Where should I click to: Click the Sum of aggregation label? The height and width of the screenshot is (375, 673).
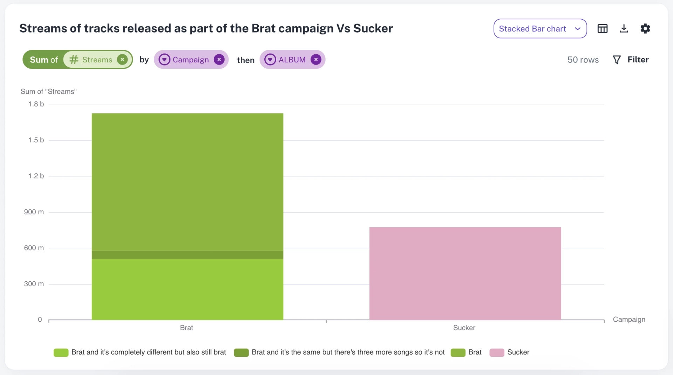[x=44, y=60]
